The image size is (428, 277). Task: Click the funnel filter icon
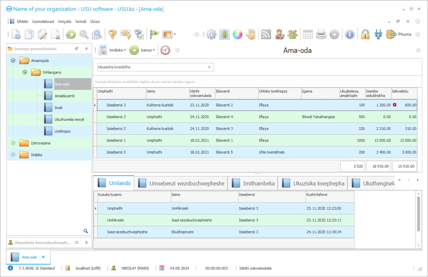coord(112,34)
